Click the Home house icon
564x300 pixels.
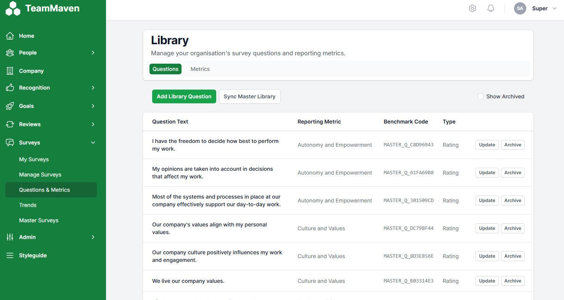pos(10,36)
